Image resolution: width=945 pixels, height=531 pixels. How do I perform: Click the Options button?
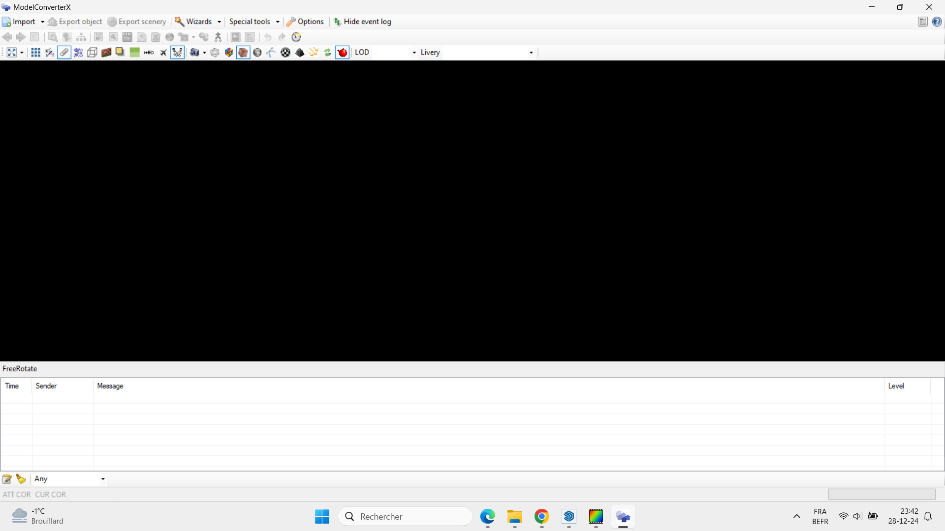click(x=305, y=22)
